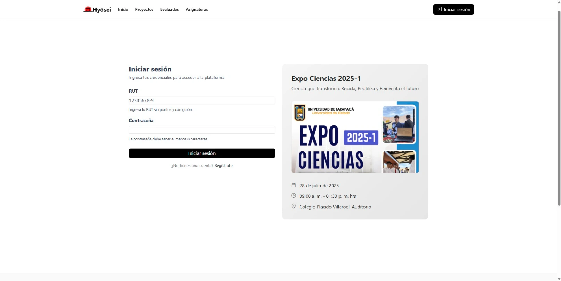The image size is (561, 281).
Task: Focus the RUT input field
Action: click(202, 100)
